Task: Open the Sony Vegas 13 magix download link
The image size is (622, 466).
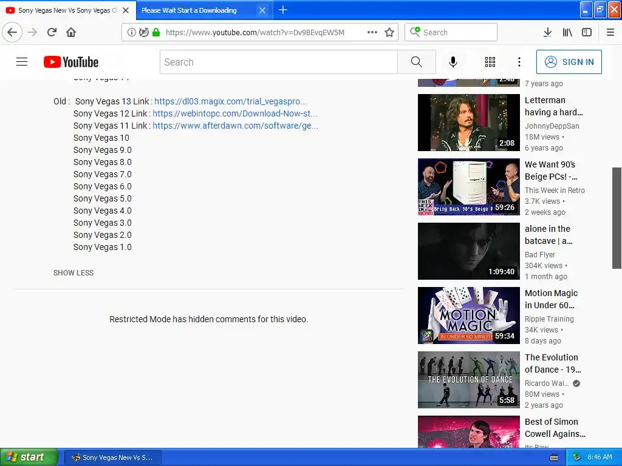Action: point(230,101)
